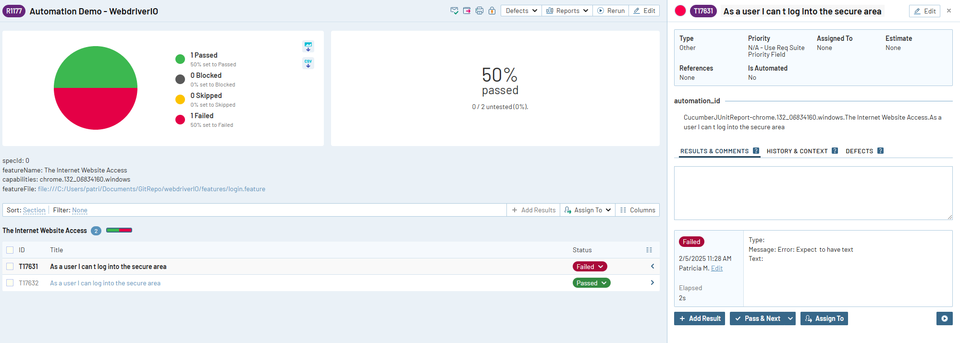Screen dimensions: 960x343
Task: Click the Rerun button
Action: point(611,11)
